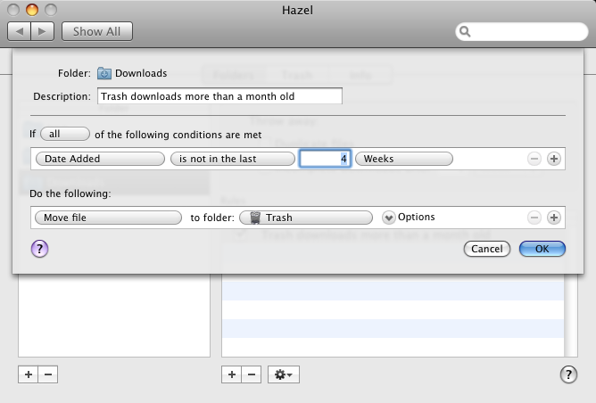Open the Trash destination folder dropdown
This screenshot has width=596, height=403.
click(306, 218)
